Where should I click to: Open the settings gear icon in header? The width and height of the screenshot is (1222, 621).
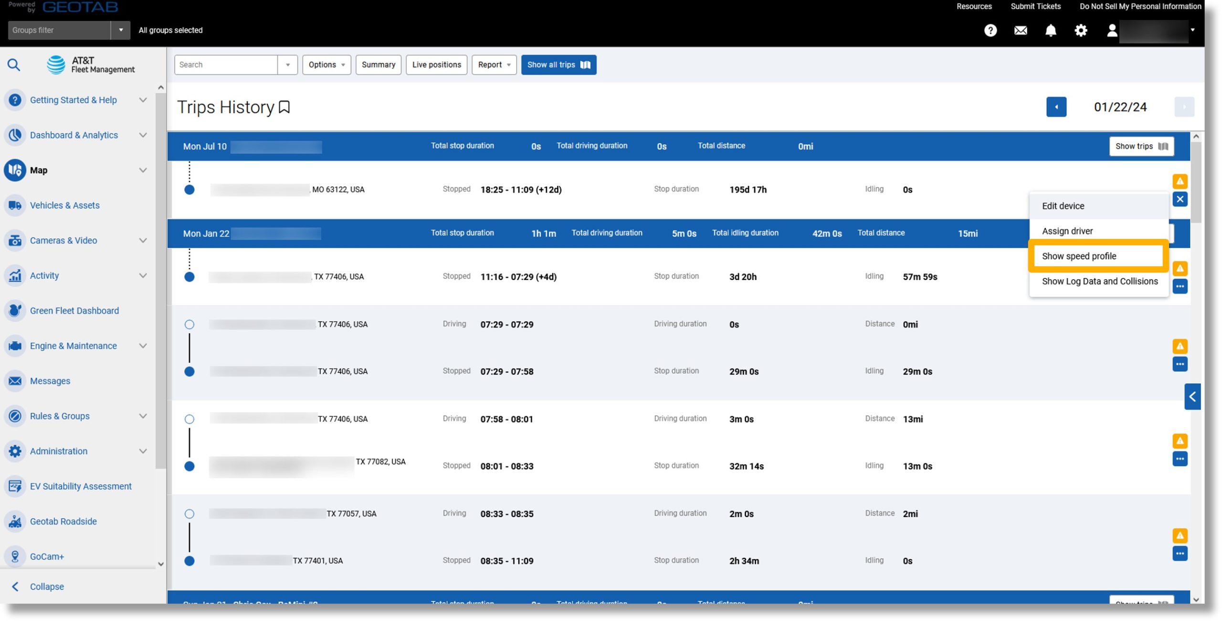[1081, 31]
